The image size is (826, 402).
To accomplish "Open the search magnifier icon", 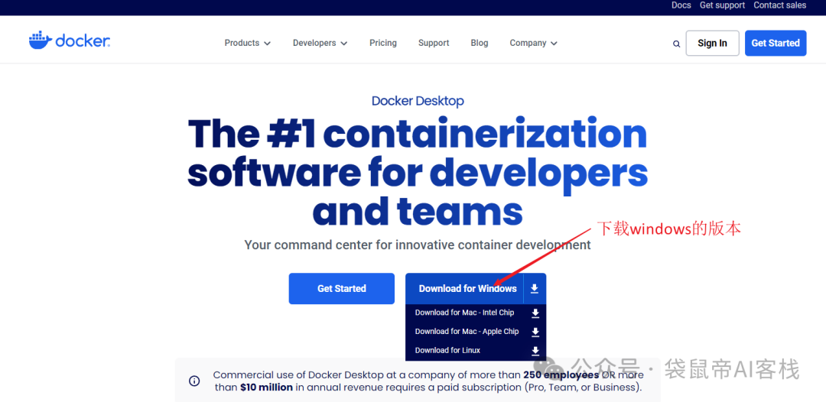I will pyautogui.click(x=676, y=44).
